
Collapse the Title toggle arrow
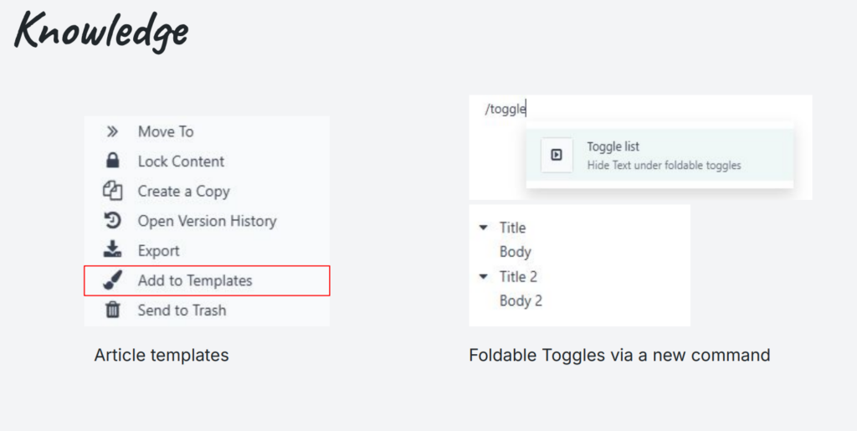point(483,228)
